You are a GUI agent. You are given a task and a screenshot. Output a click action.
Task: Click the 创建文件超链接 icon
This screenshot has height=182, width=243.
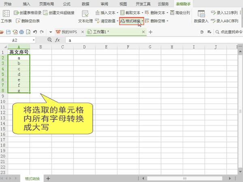coord(45,13)
